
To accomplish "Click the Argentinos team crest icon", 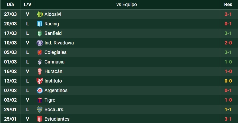I will [40, 90].
